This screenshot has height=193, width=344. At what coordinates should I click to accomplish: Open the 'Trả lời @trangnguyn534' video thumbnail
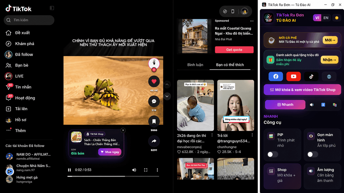(x=235, y=105)
